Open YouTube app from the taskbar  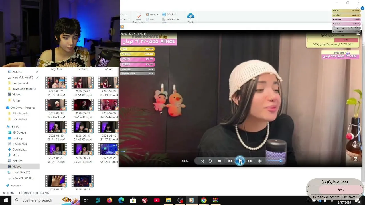[157, 200]
